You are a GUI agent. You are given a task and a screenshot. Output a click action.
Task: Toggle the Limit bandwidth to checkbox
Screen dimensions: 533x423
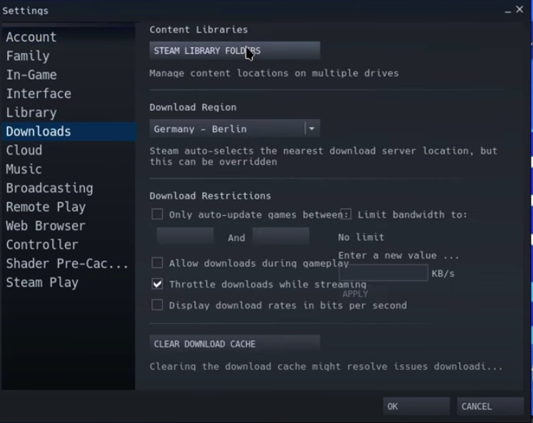click(346, 214)
